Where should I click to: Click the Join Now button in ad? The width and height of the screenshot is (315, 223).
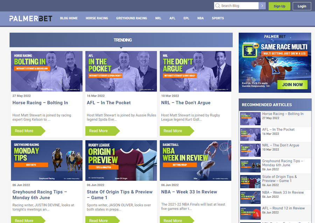coord(292,85)
